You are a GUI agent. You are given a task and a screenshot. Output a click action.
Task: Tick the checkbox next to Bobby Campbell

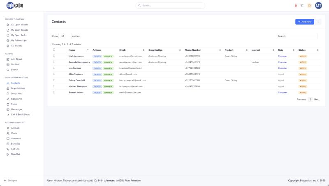point(54,80)
